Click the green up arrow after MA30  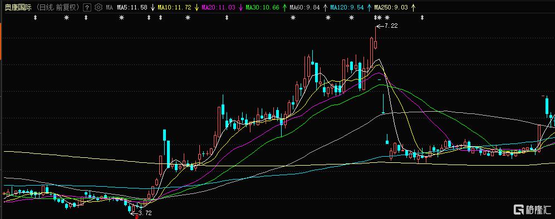point(284,7)
